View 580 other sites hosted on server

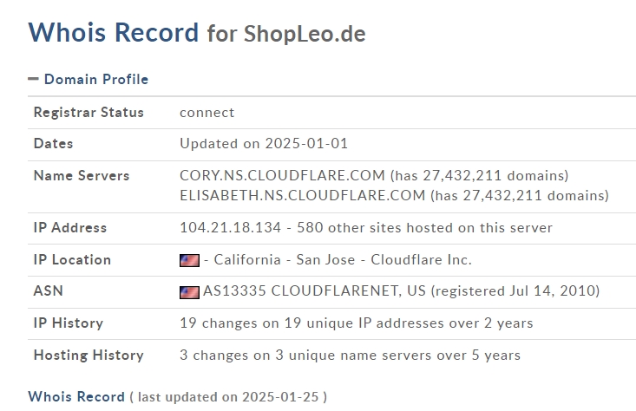coord(424,228)
